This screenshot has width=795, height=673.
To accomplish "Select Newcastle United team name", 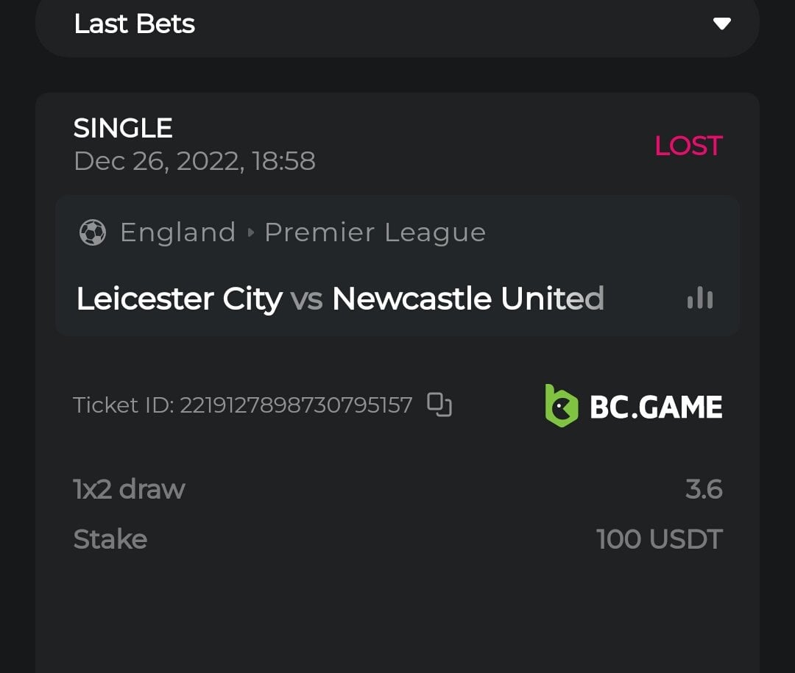I will pos(467,299).
